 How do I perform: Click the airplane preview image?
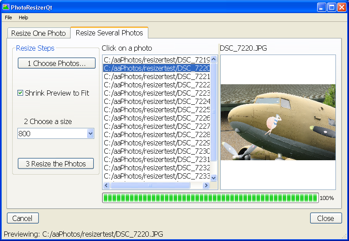278,122
